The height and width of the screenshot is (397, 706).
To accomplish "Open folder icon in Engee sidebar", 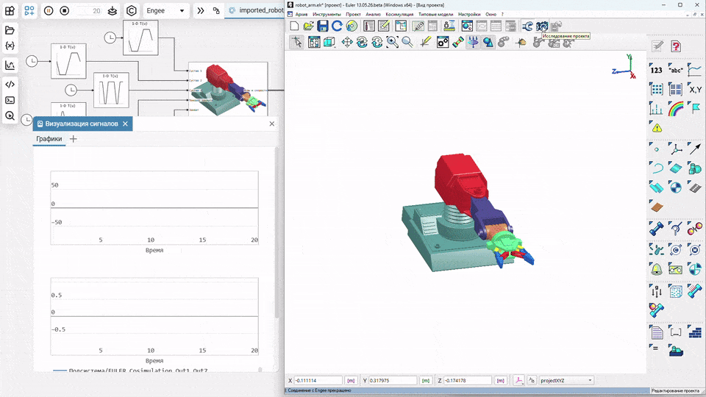I will pos(10,30).
